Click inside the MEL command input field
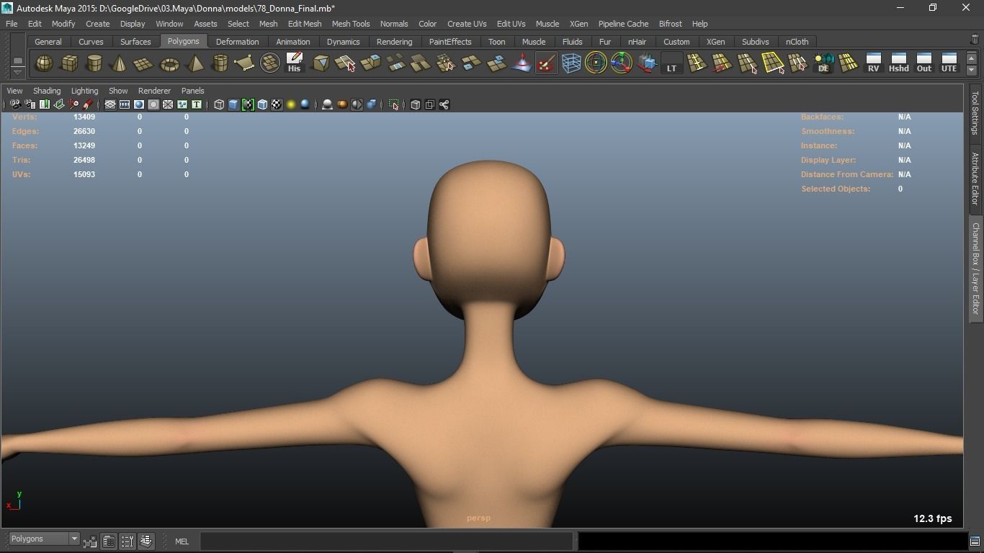The height and width of the screenshot is (553, 984). [386, 541]
